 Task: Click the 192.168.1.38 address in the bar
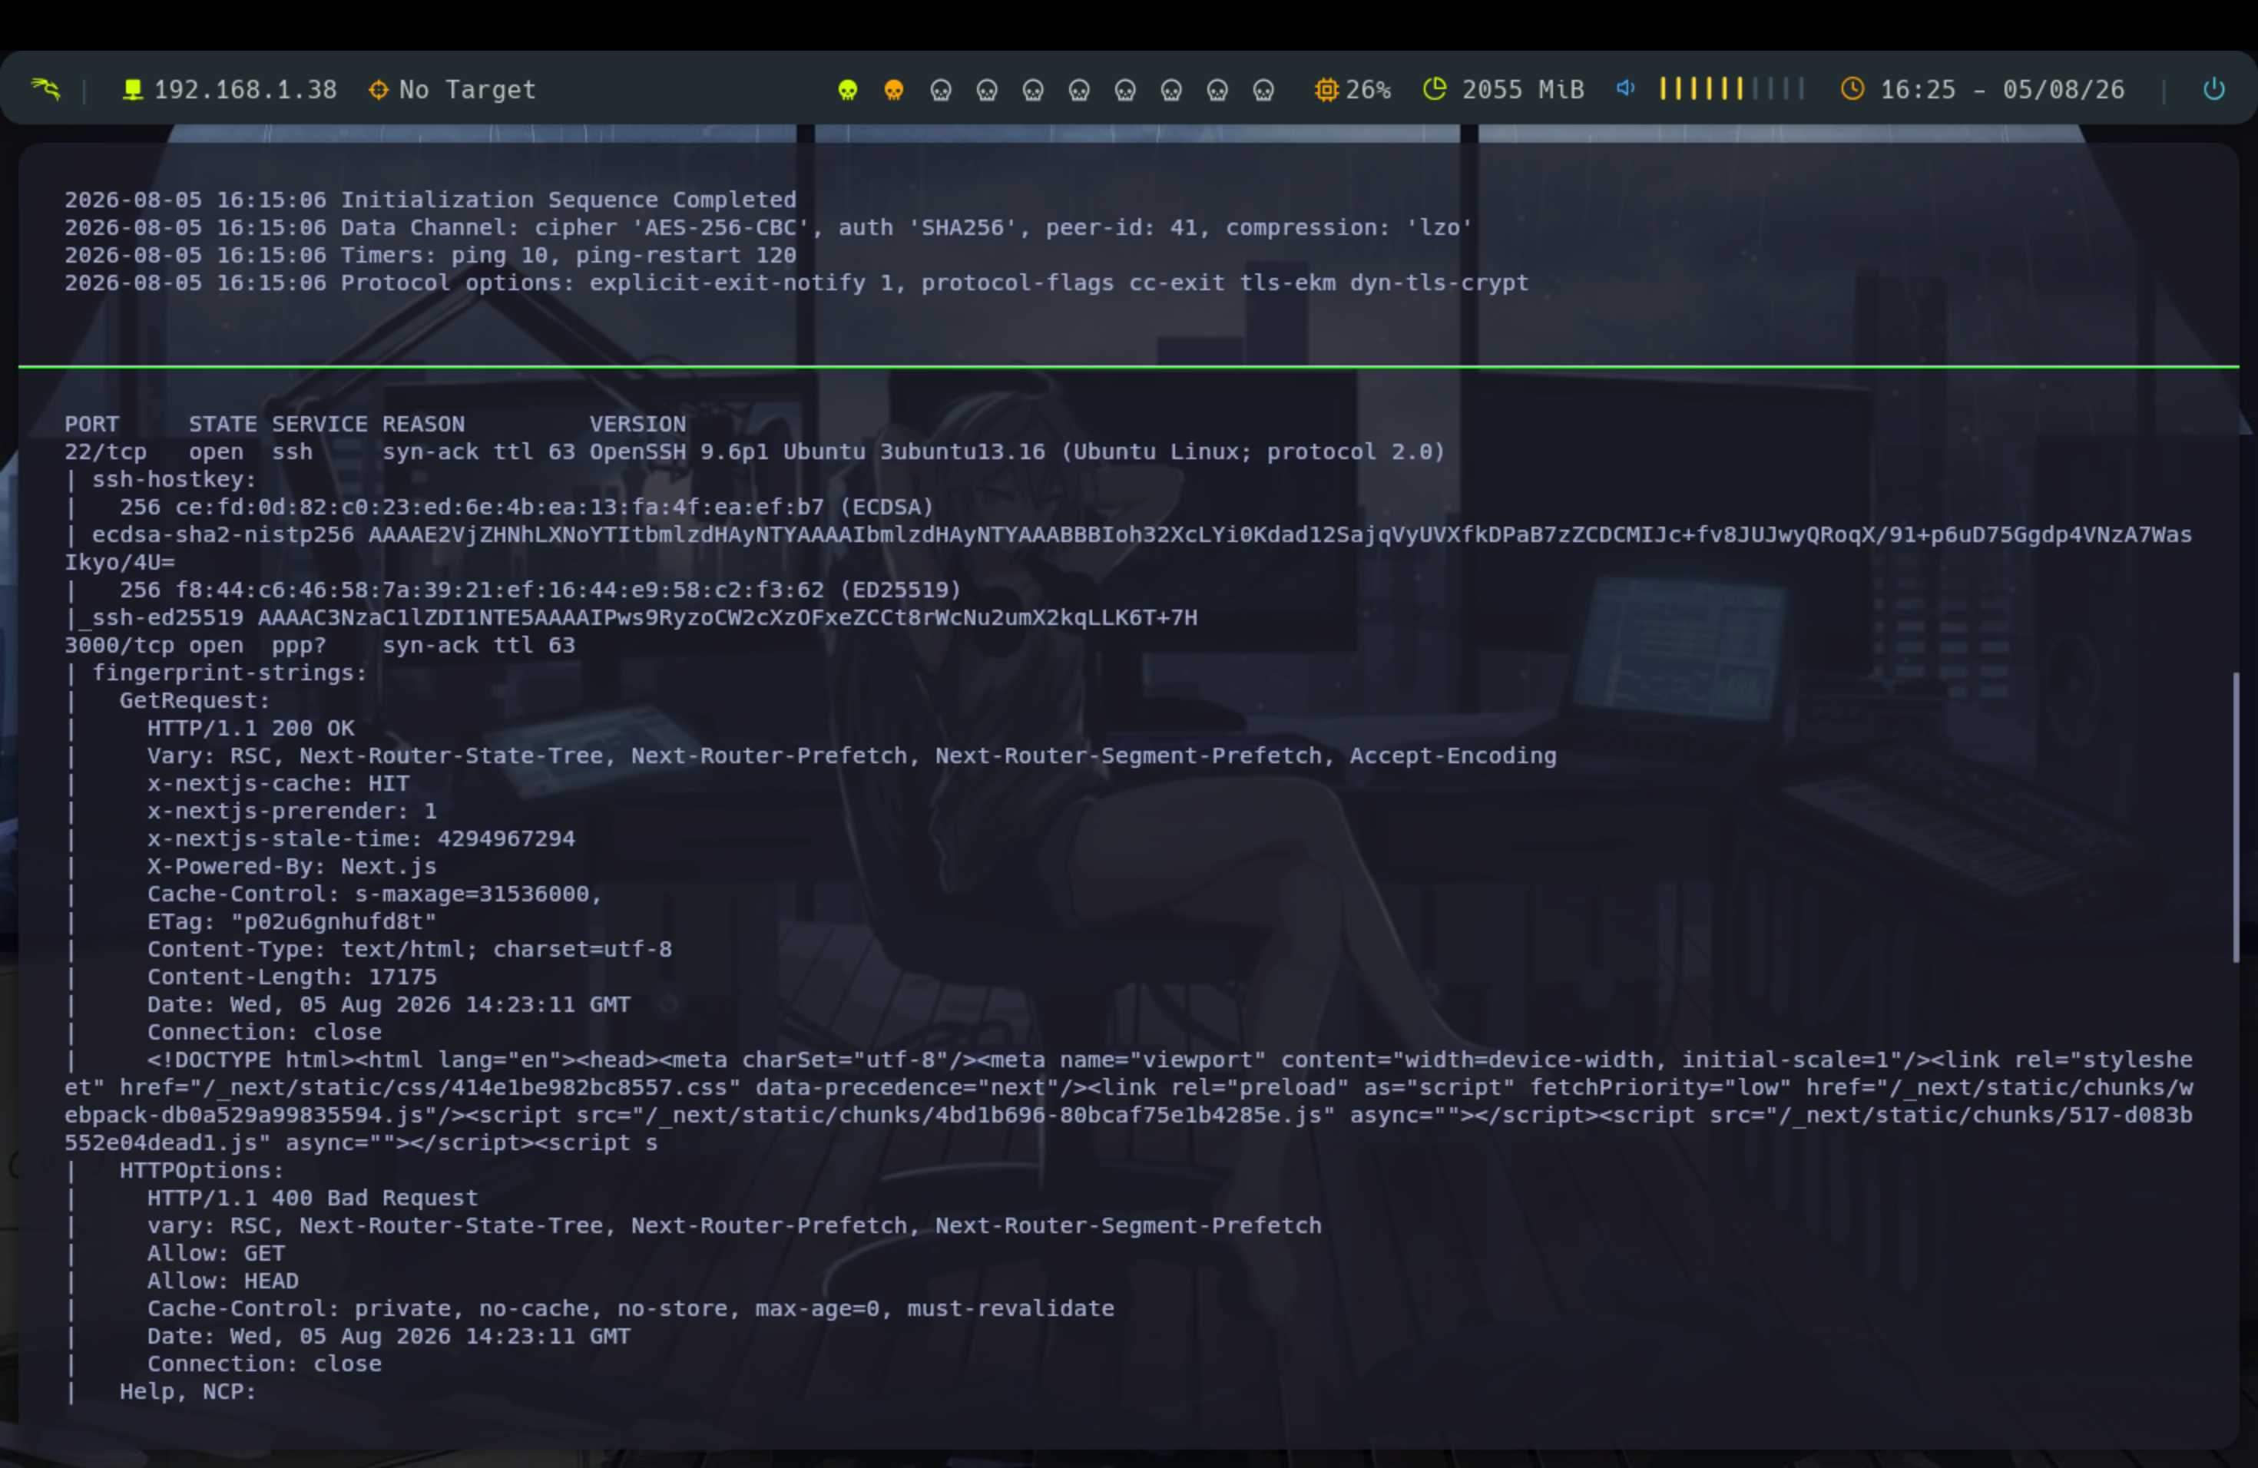[x=246, y=90]
